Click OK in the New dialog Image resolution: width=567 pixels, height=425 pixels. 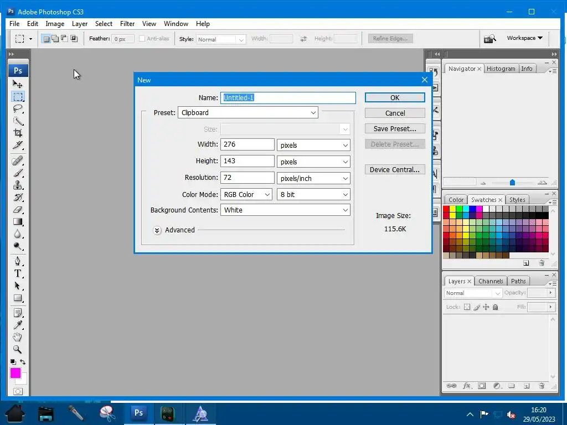395,97
